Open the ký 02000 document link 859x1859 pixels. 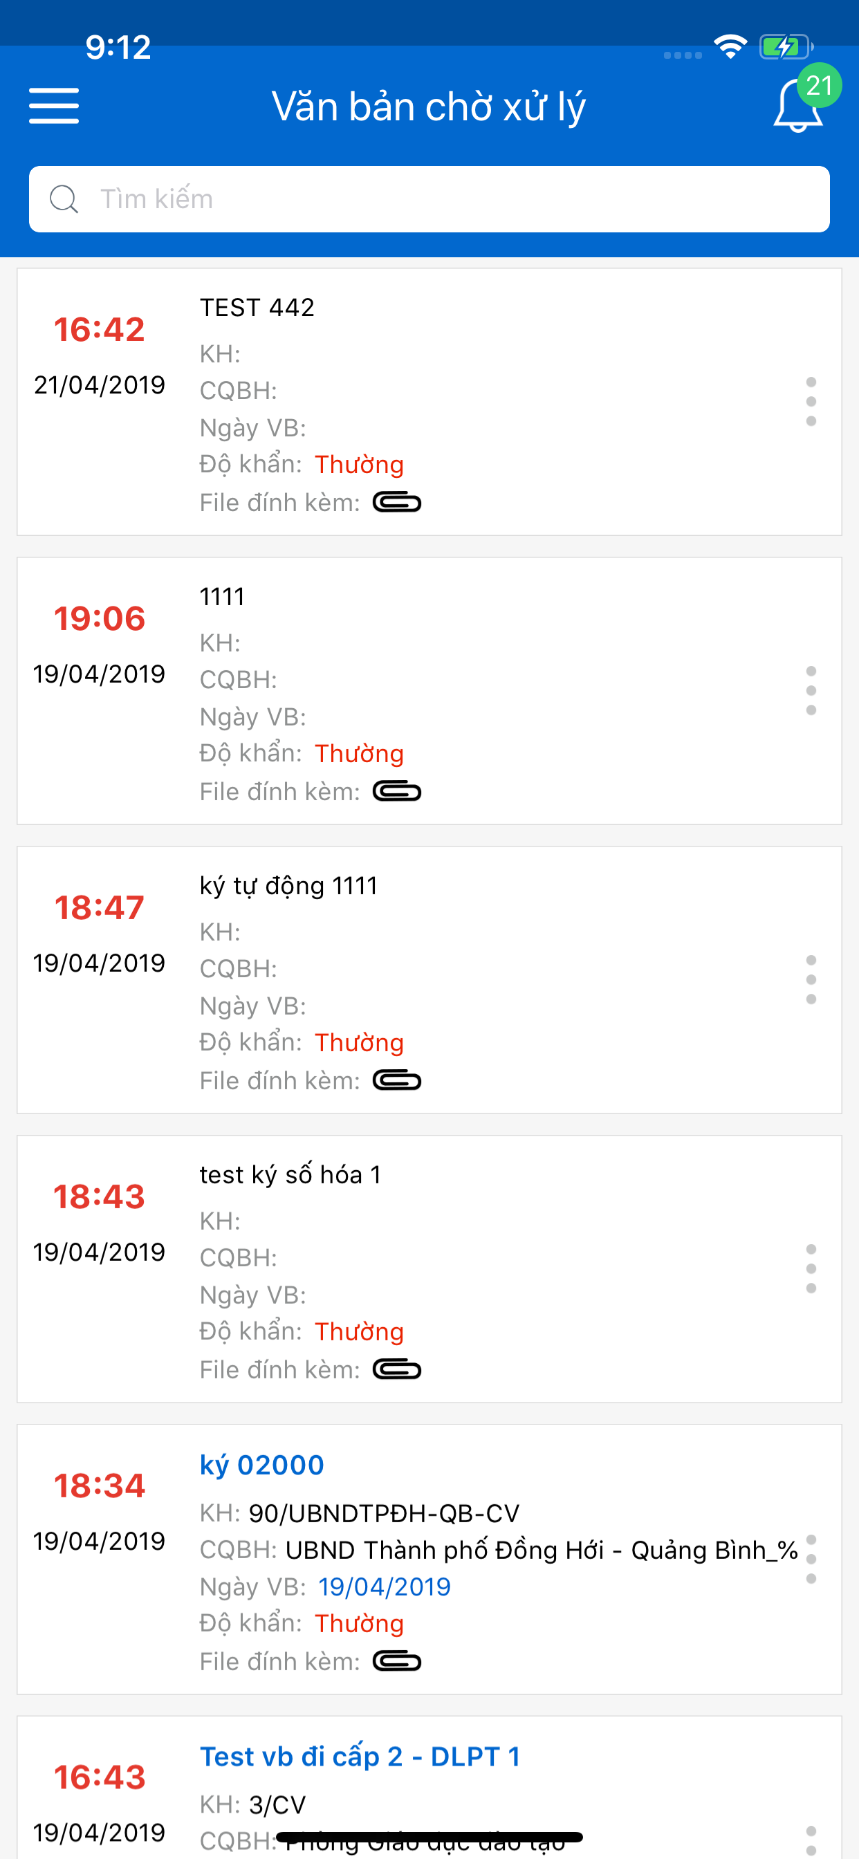(x=261, y=1465)
